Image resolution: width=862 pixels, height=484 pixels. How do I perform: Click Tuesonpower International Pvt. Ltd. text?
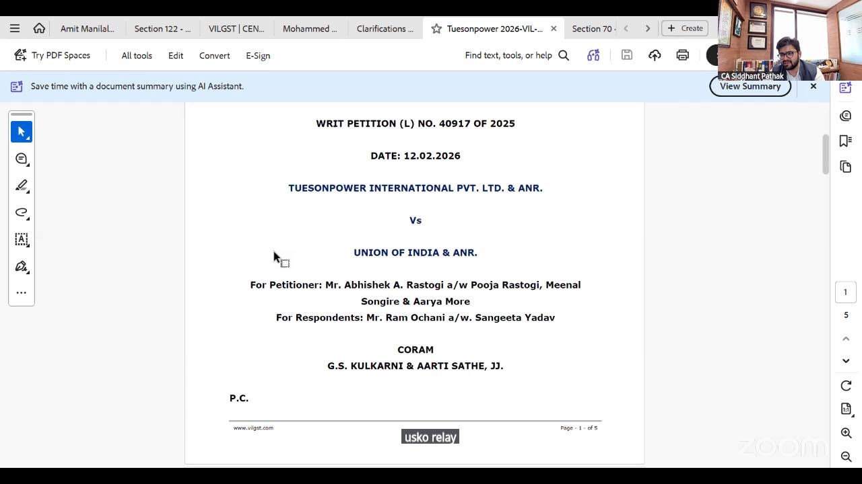[x=416, y=188]
